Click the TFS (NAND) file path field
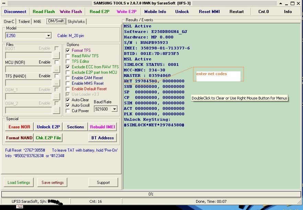The width and height of the screenshot is (303, 210). click(x=29, y=83)
